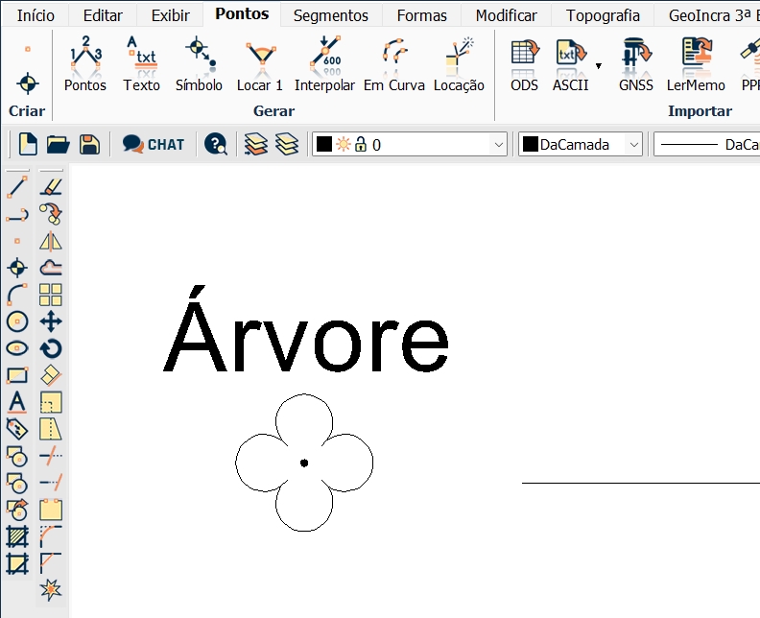The height and width of the screenshot is (618, 760).
Task: Select the Mirror tool
Action: [x=51, y=241]
